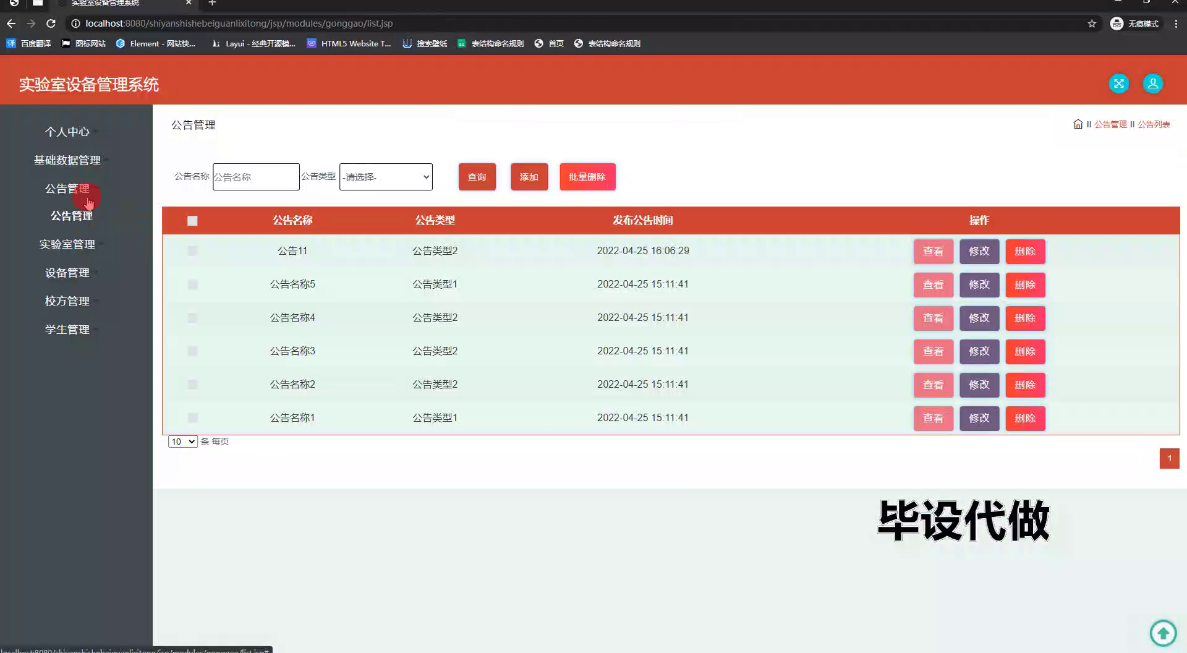Click the 公告名称 column header
1187x653 pixels.
click(292, 220)
